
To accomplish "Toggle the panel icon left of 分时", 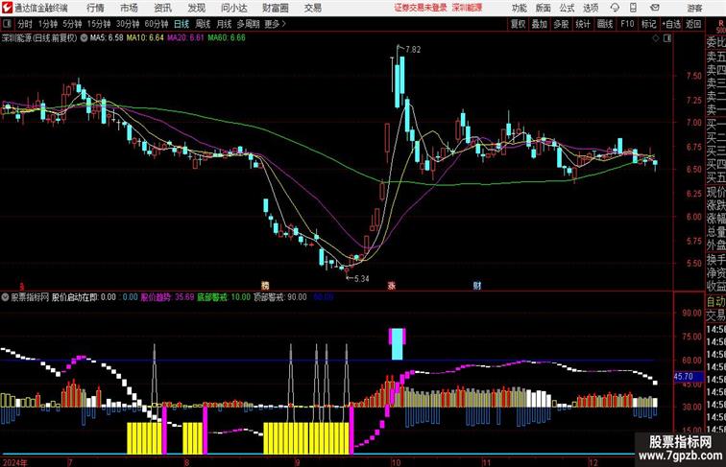I will coord(7,24).
